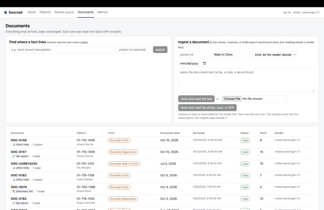Image resolution: width=324 pixels, height=210 pixels.
Task: Click patient name Olu Murphy
Action: 84,168
